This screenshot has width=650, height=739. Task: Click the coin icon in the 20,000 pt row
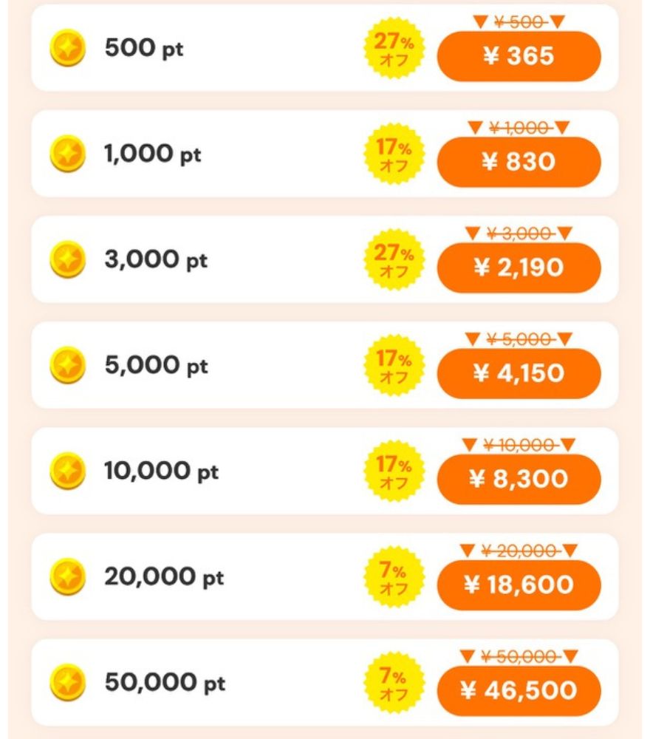(67, 577)
